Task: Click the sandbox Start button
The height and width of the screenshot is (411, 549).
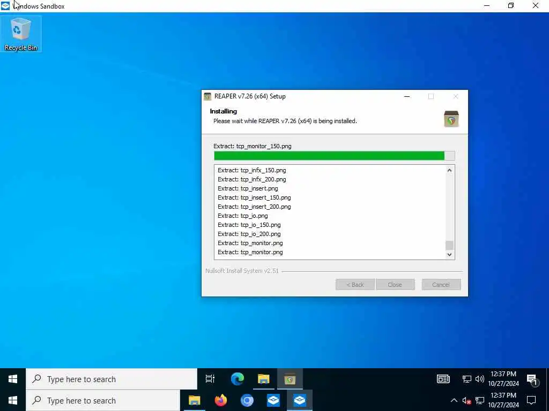Action: pyautogui.click(x=13, y=379)
